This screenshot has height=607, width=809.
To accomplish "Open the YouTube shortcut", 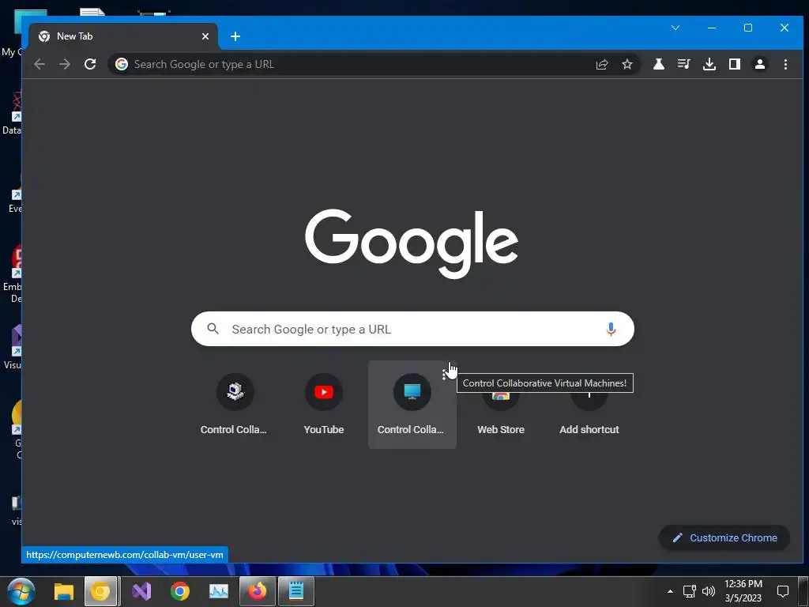I will 323,404.
